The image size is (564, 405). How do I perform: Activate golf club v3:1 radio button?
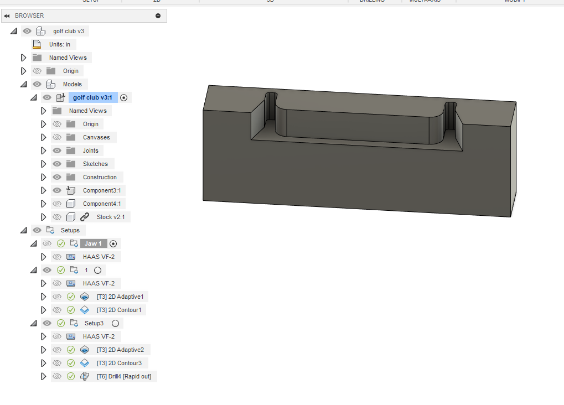click(124, 98)
